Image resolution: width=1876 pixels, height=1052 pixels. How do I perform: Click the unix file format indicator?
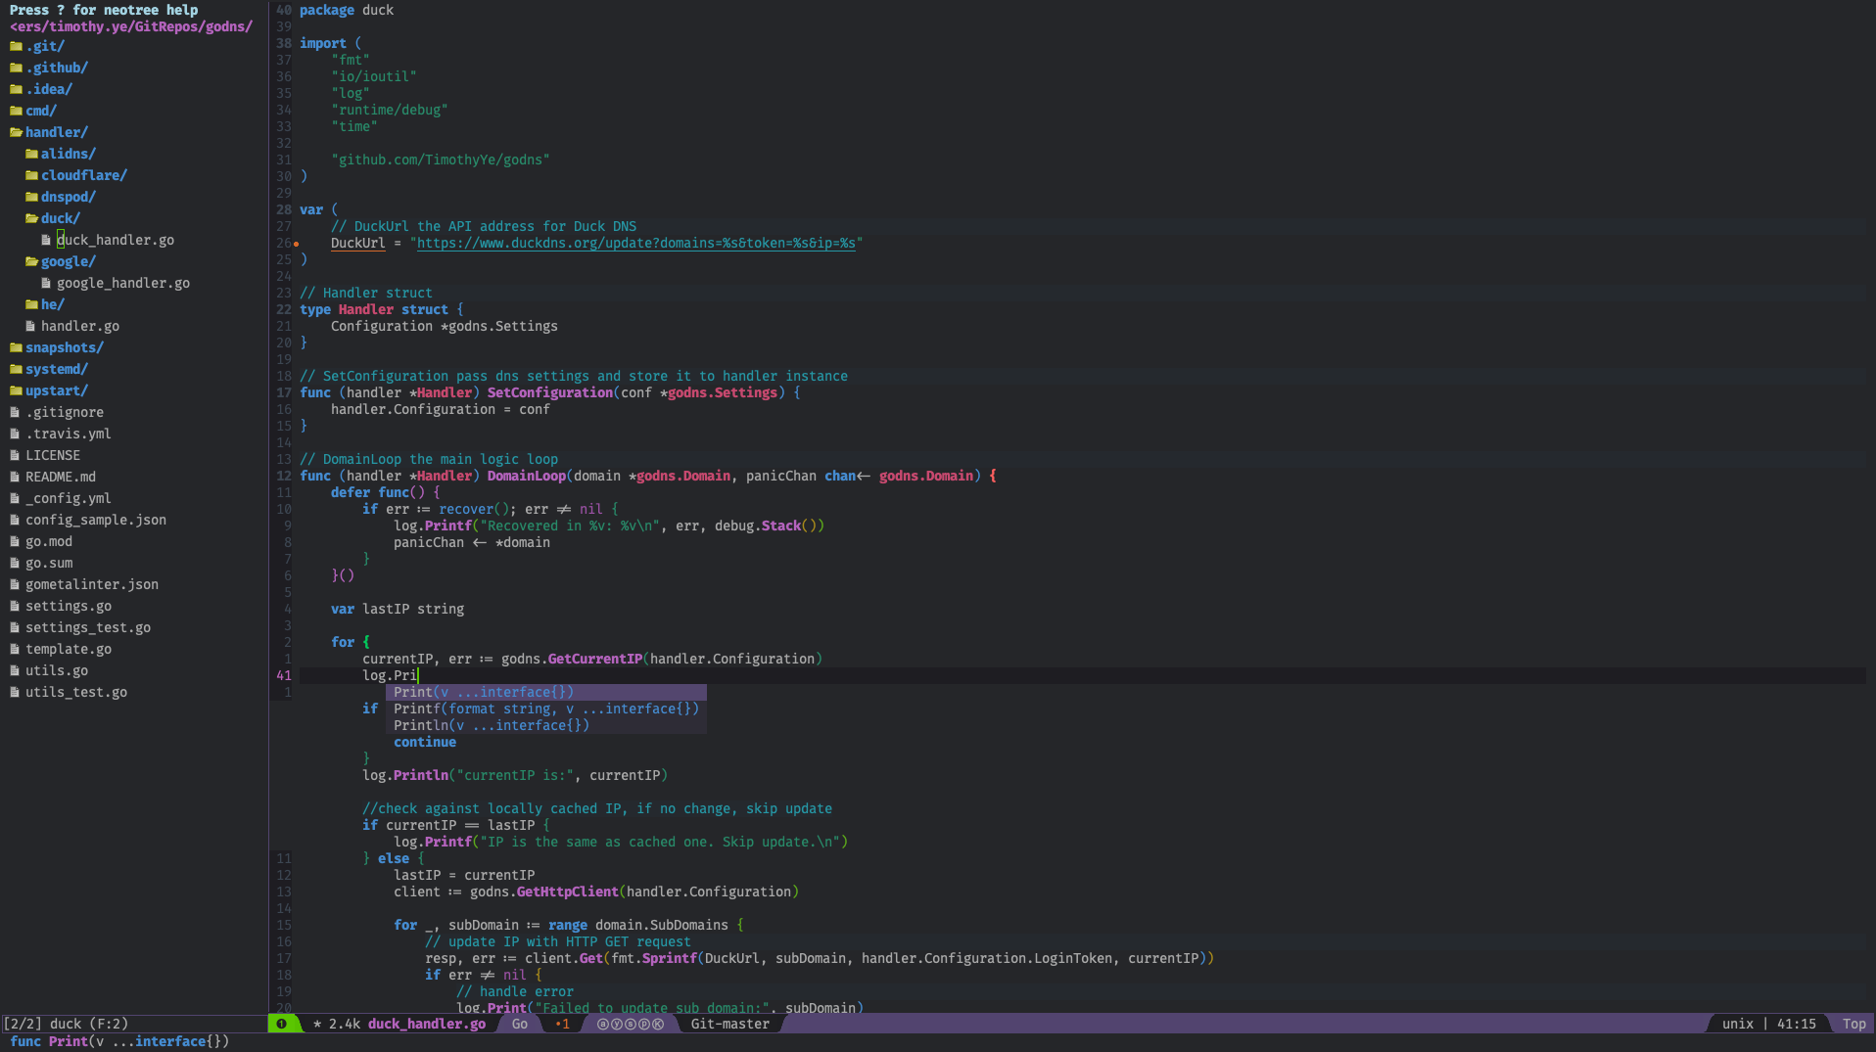1738,1024
